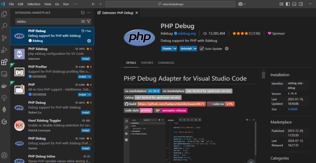Screen dimensions: 316x163
Task: Close the Extension: PHP Debug tab
Action: click(x=136, y=13)
